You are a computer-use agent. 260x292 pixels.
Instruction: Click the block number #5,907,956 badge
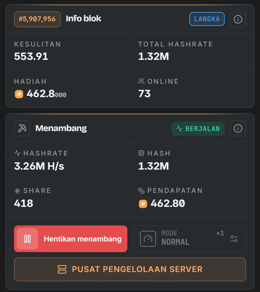click(37, 19)
